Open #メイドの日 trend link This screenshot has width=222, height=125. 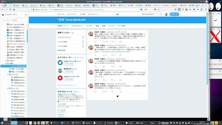tap(62, 104)
